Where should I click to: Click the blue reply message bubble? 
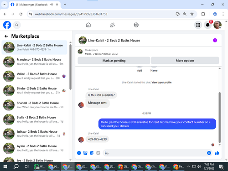157,124
